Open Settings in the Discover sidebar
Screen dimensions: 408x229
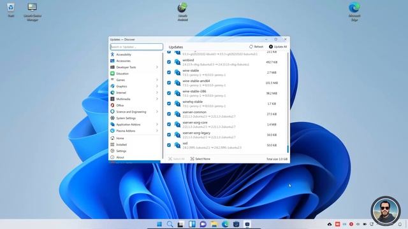(135, 151)
